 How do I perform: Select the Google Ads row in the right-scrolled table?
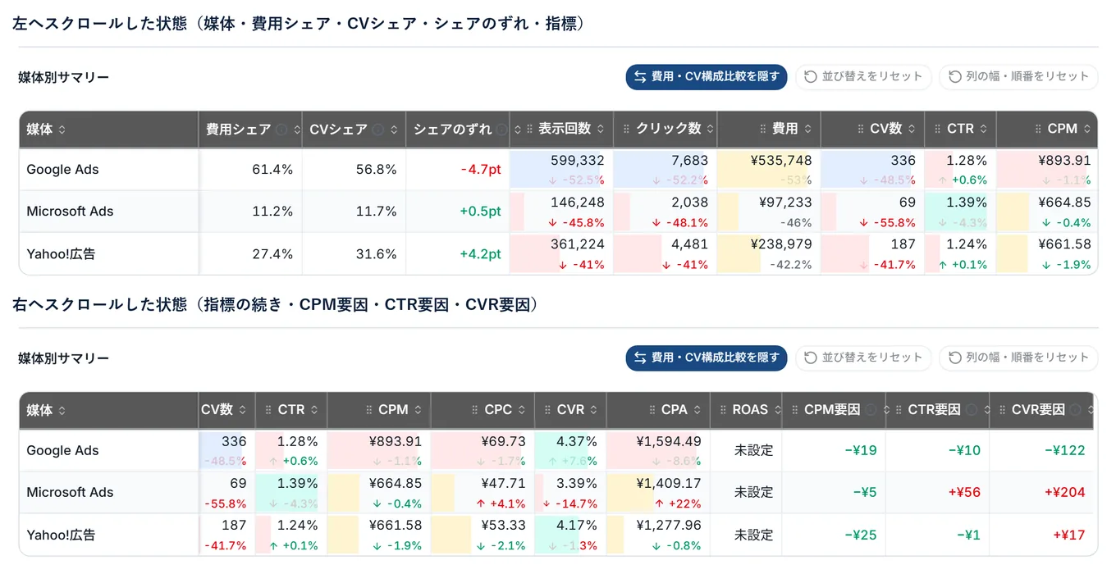point(558,450)
